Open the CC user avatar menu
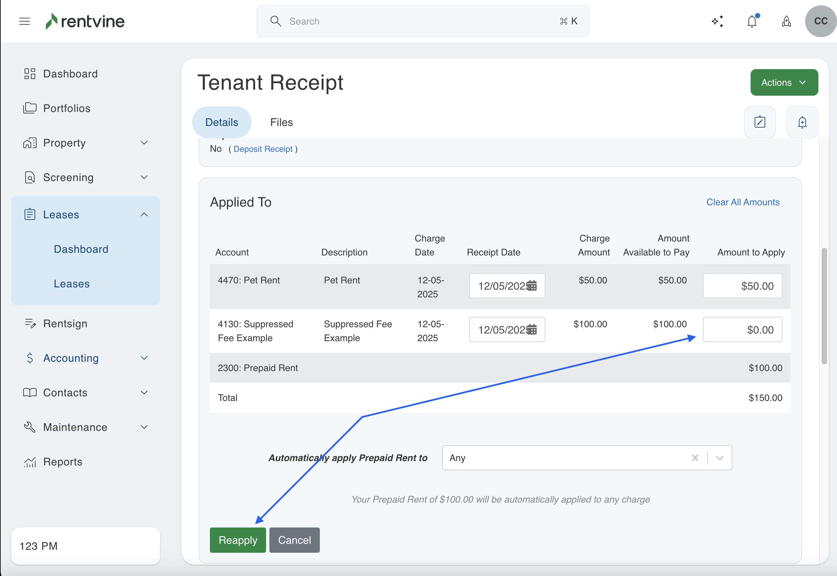Image resolution: width=837 pixels, height=576 pixels. tap(820, 21)
